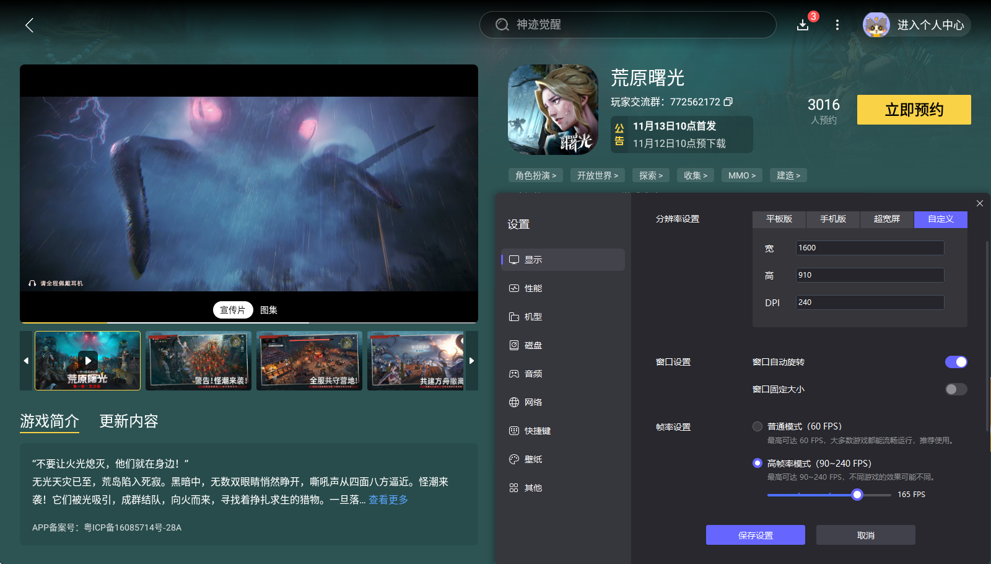Open the downloads icon with badge
The height and width of the screenshot is (564, 991).
click(x=803, y=25)
